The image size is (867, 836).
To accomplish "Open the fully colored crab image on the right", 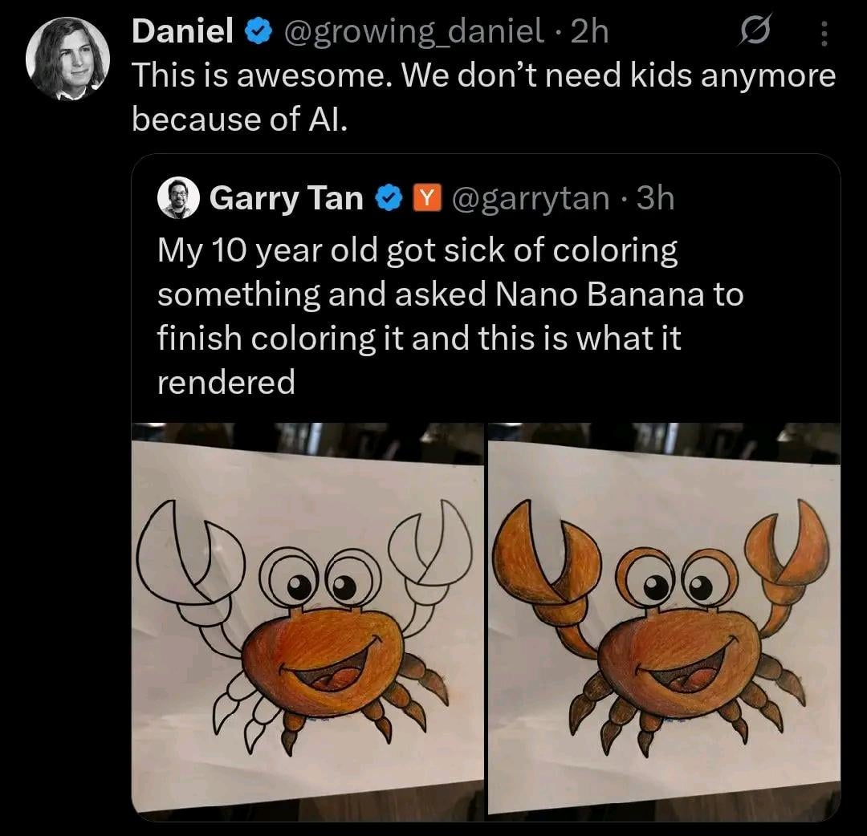I will [664, 618].
